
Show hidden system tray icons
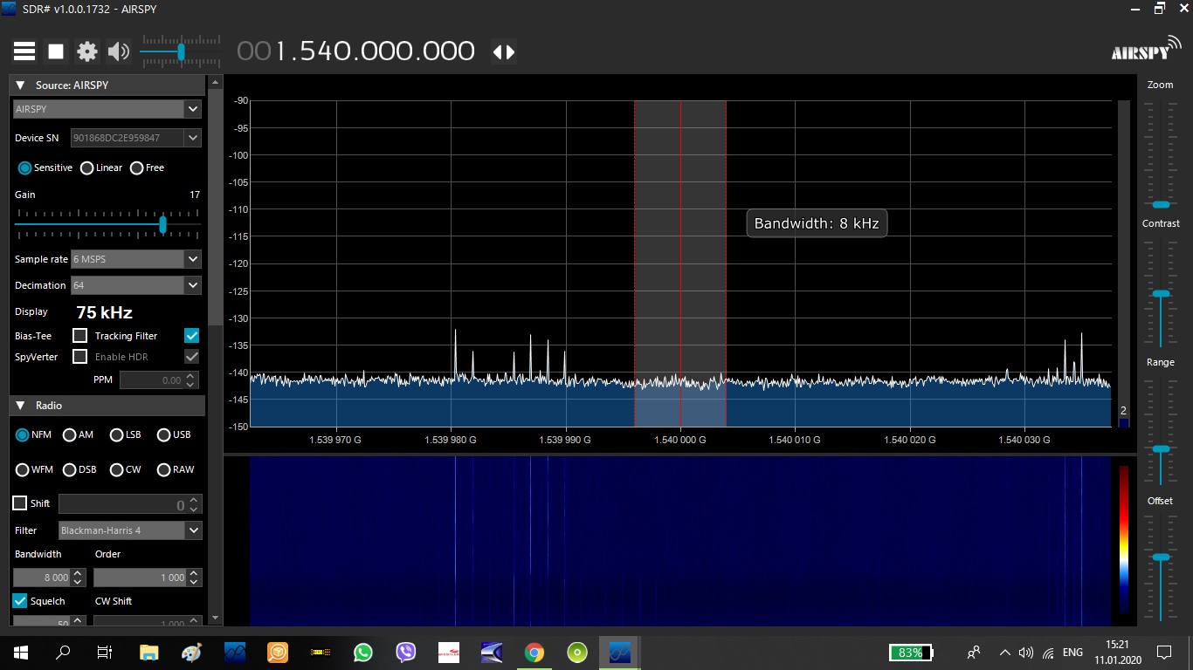pyautogui.click(x=1004, y=653)
